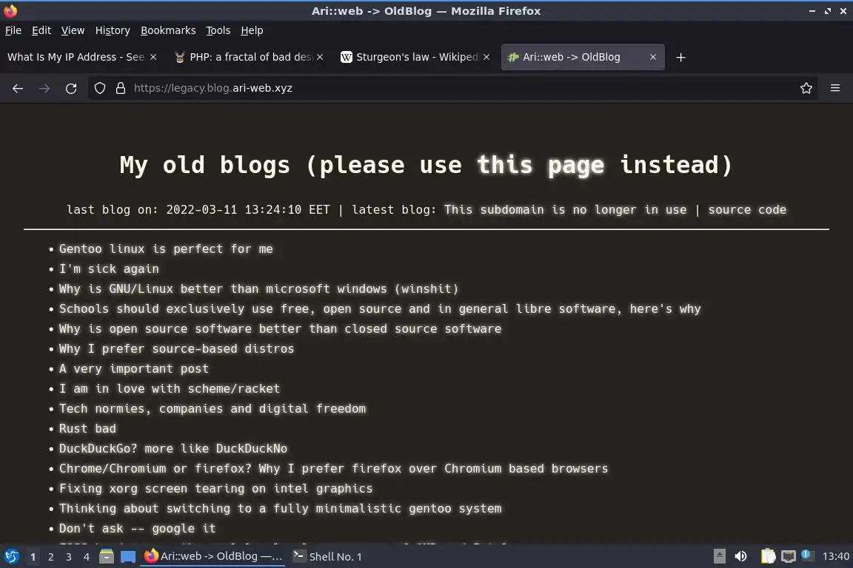Open the View menu

click(73, 30)
